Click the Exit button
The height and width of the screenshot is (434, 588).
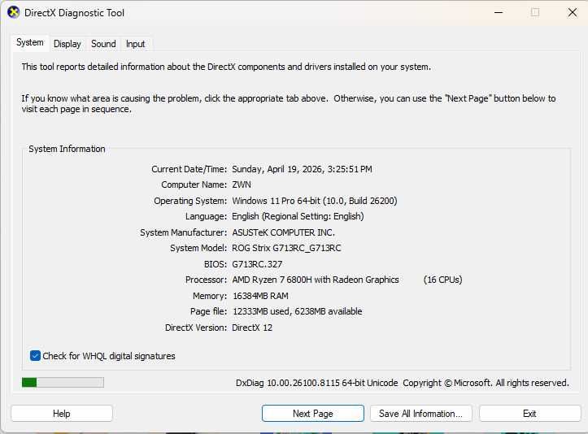pyautogui.click(x=529, y=414)
